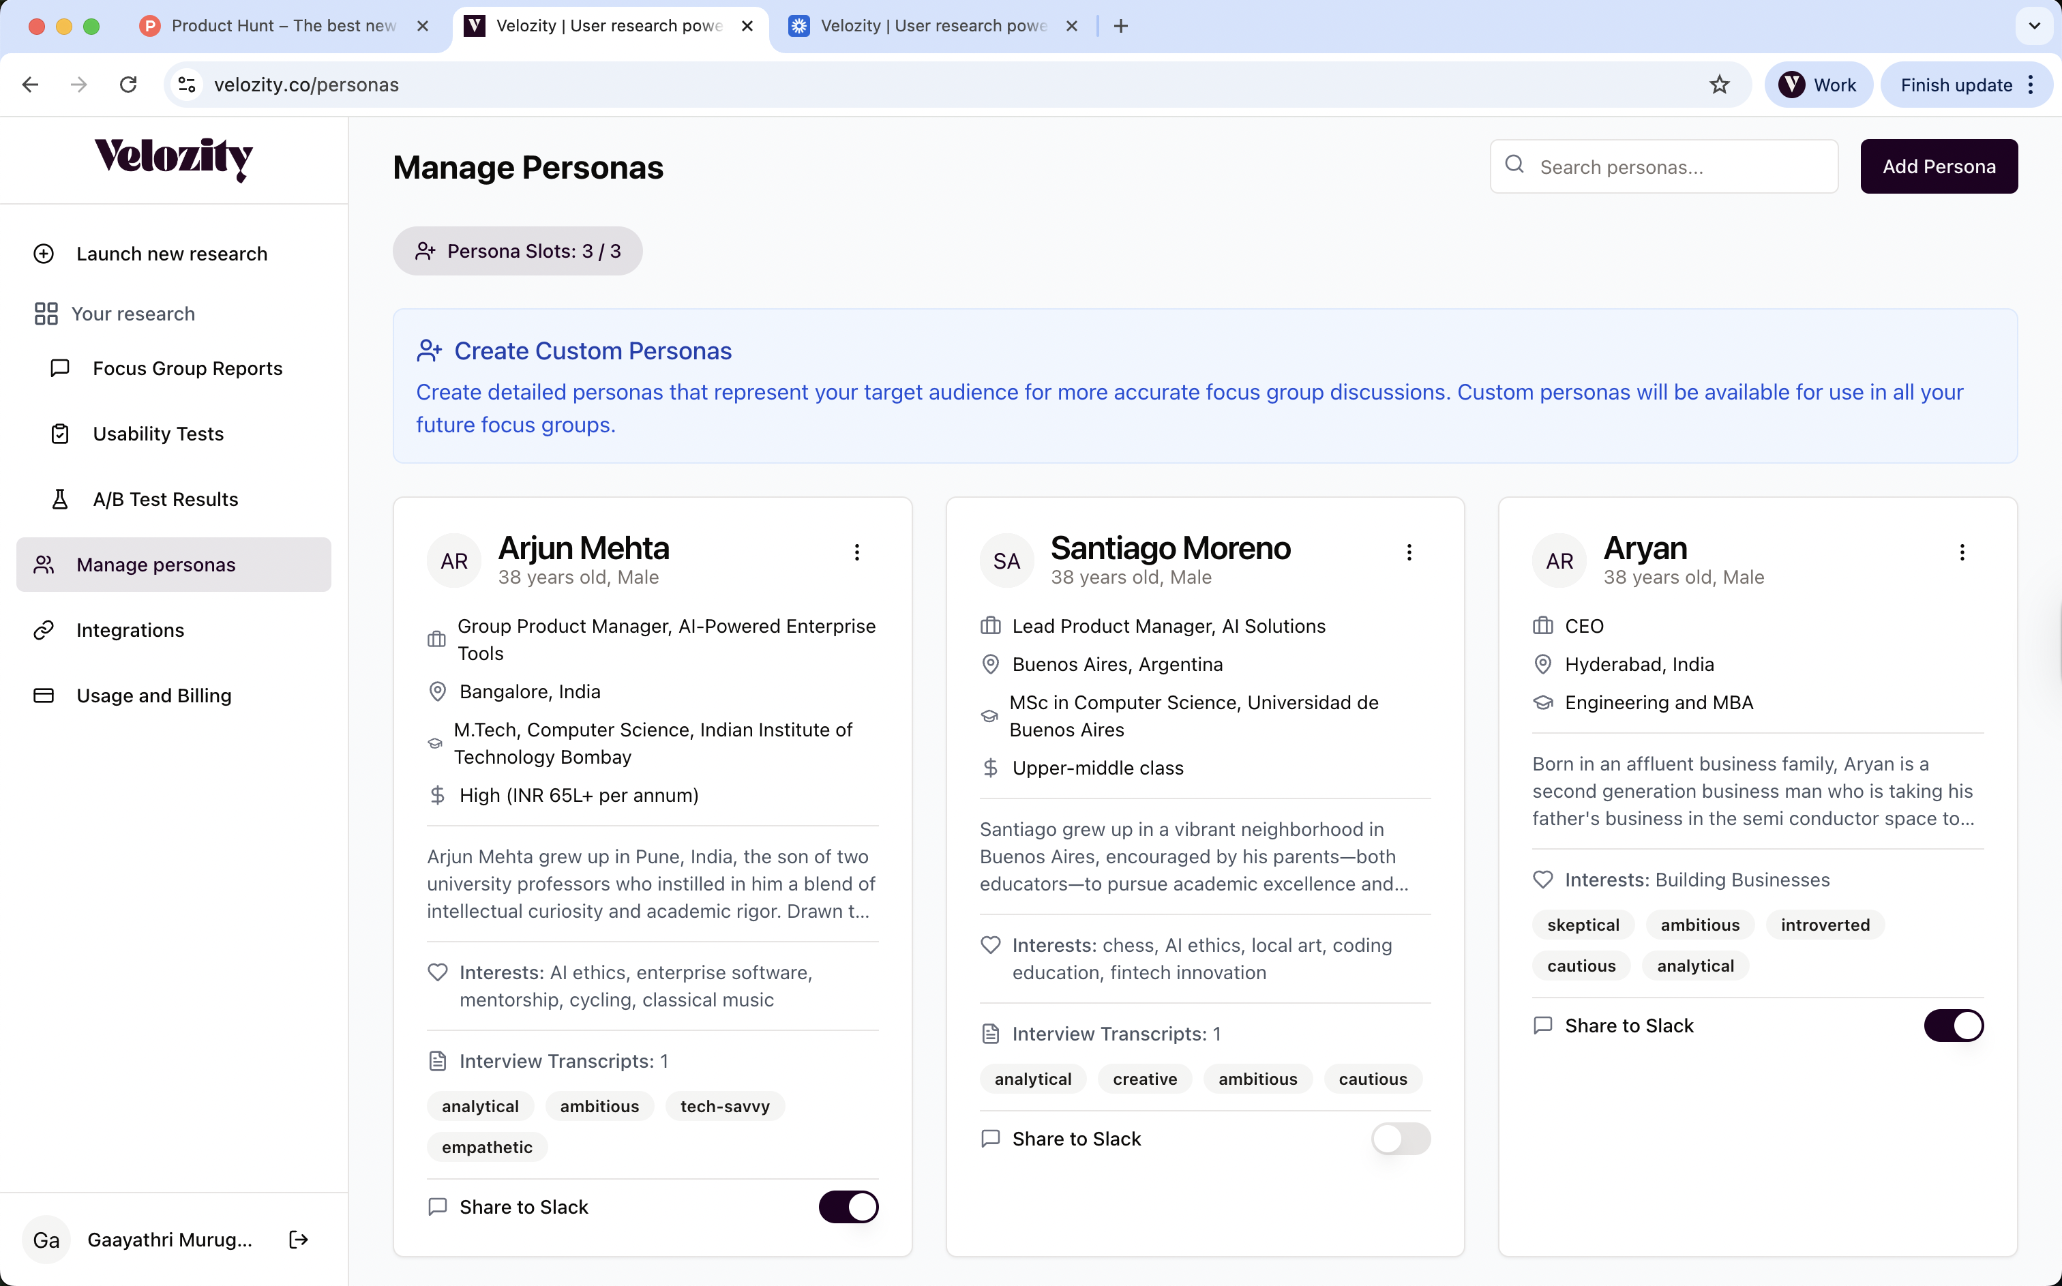
Task: Expand the kebab menu on Aryan card
Action: [1962, 552]
